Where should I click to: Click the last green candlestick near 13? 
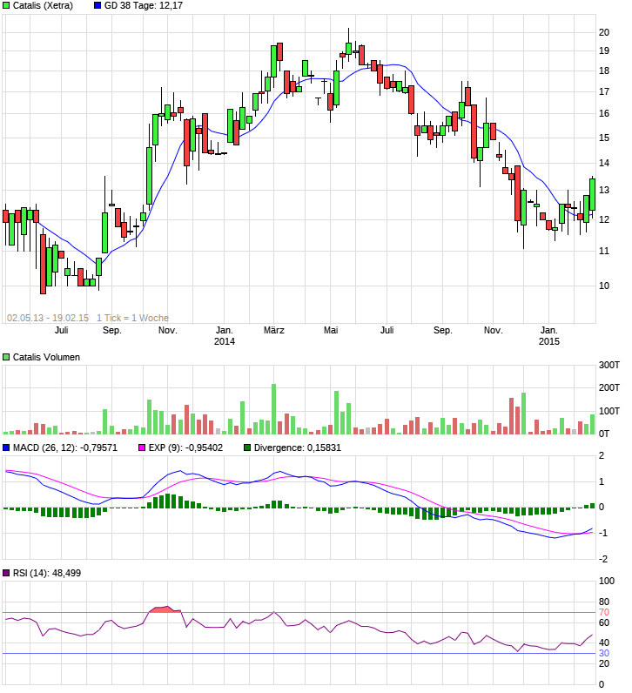593,194
